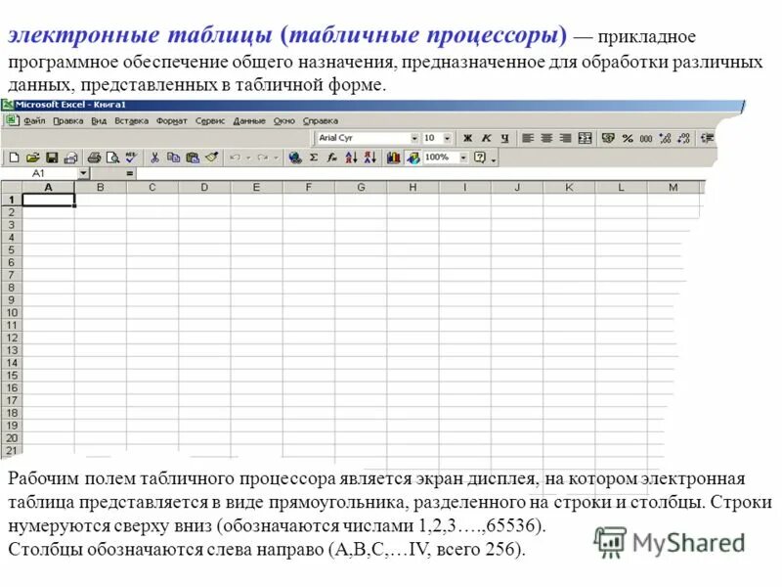Select row 21 header

(12, 451)
